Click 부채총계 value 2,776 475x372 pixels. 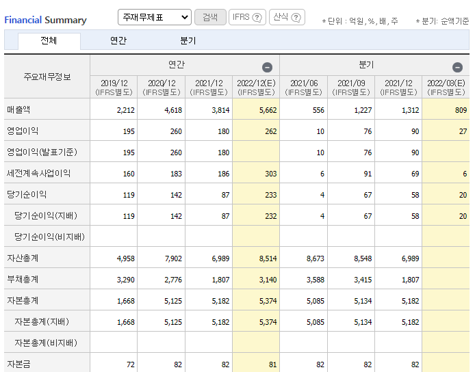(x=173, y=280)
